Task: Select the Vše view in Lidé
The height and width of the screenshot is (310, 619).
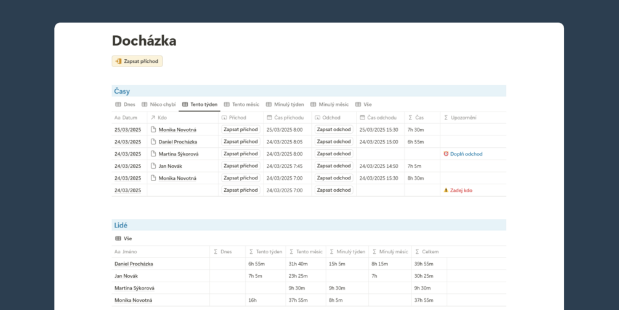Action: (x=124, y=239)
